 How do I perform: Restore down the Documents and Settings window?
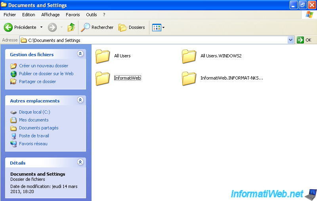[303, 5]
